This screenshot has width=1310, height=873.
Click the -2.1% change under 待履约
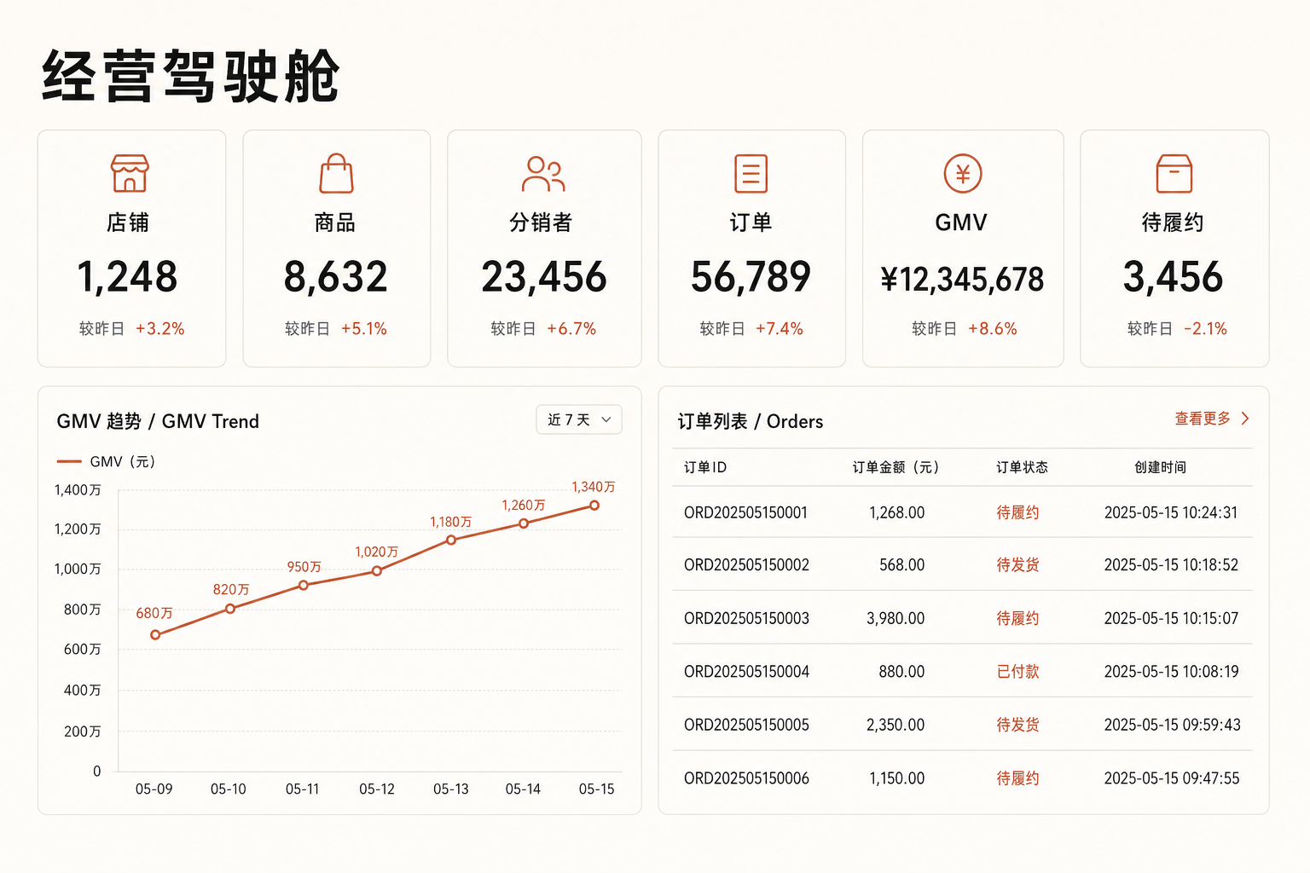tap(1206, 329)
